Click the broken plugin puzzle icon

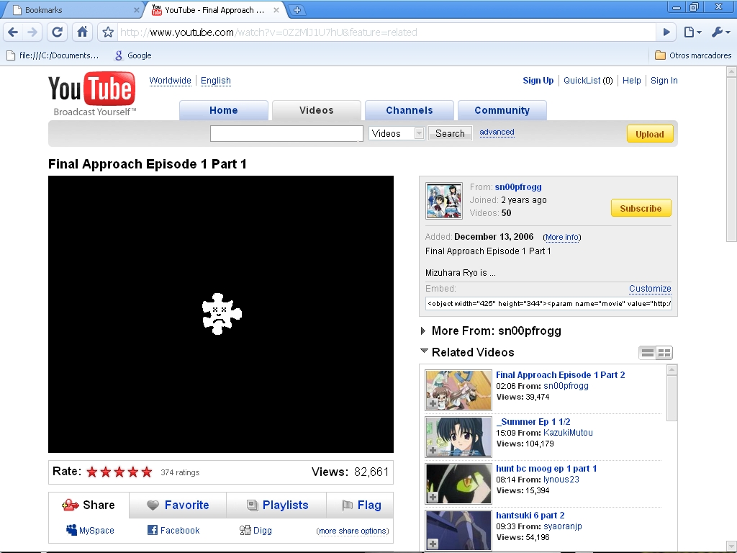pyautogui.click(x=222, y=314)
